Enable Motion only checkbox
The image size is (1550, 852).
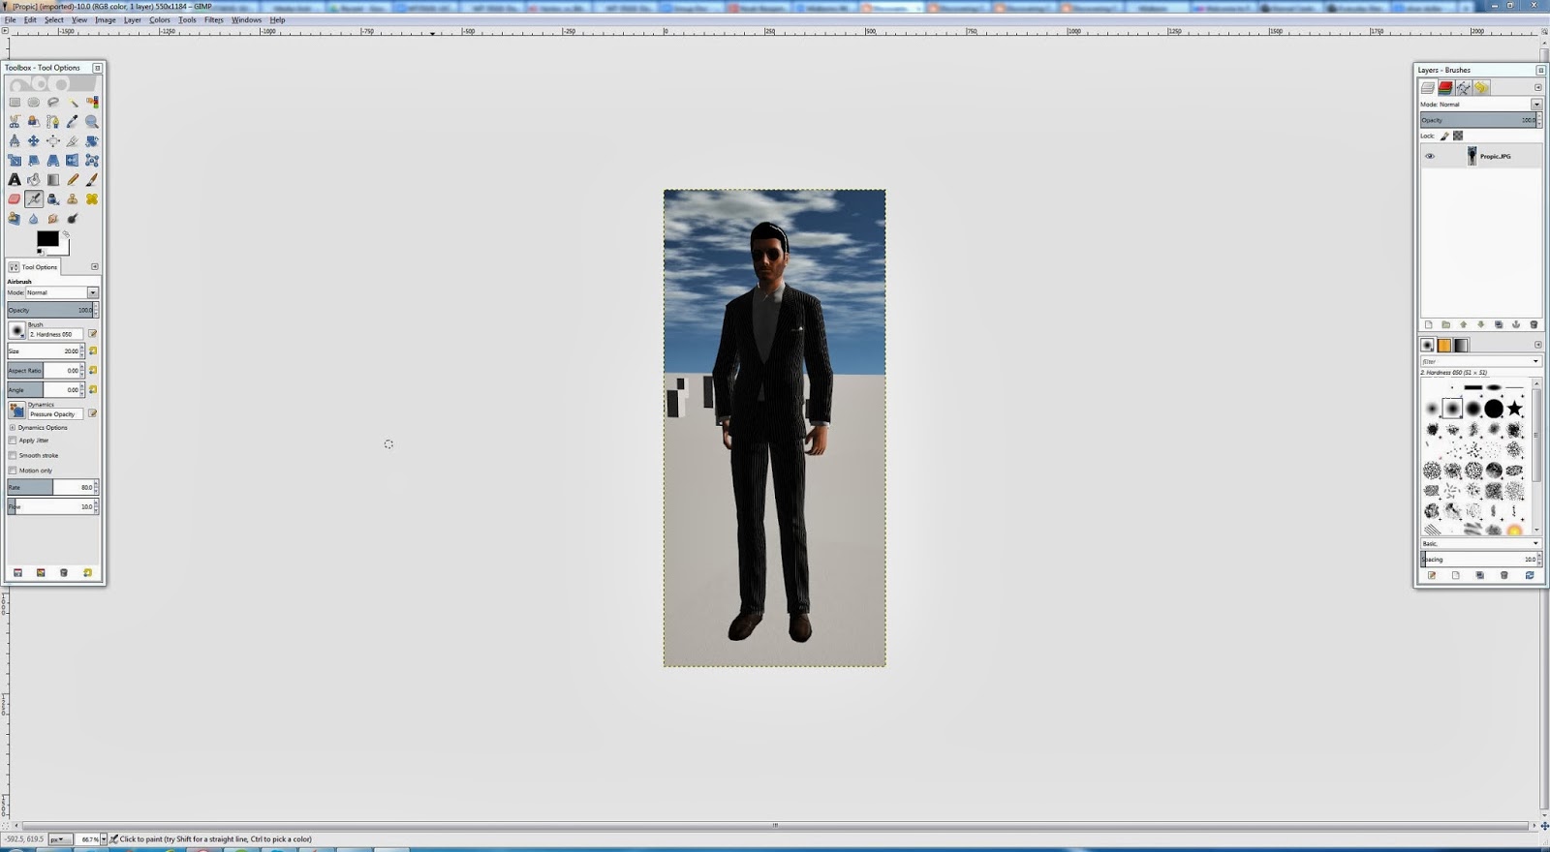13,471
